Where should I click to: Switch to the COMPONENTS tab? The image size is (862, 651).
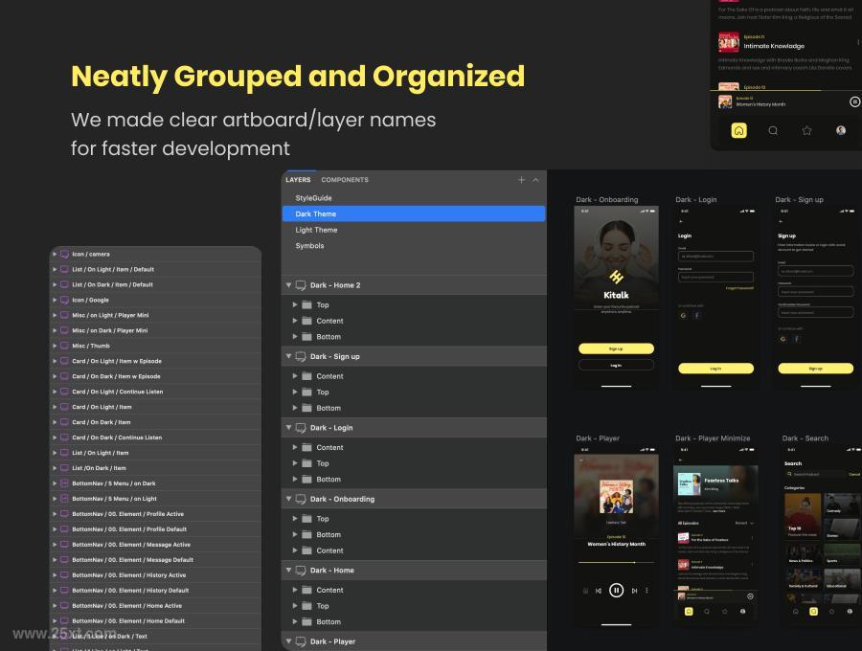(345, 180)
